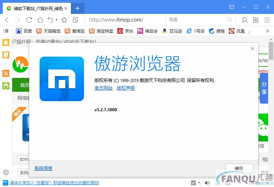The width and height of the screenshot is (274, 187).
Task: Open the extensions grid icon
Action: coord(256,20)
